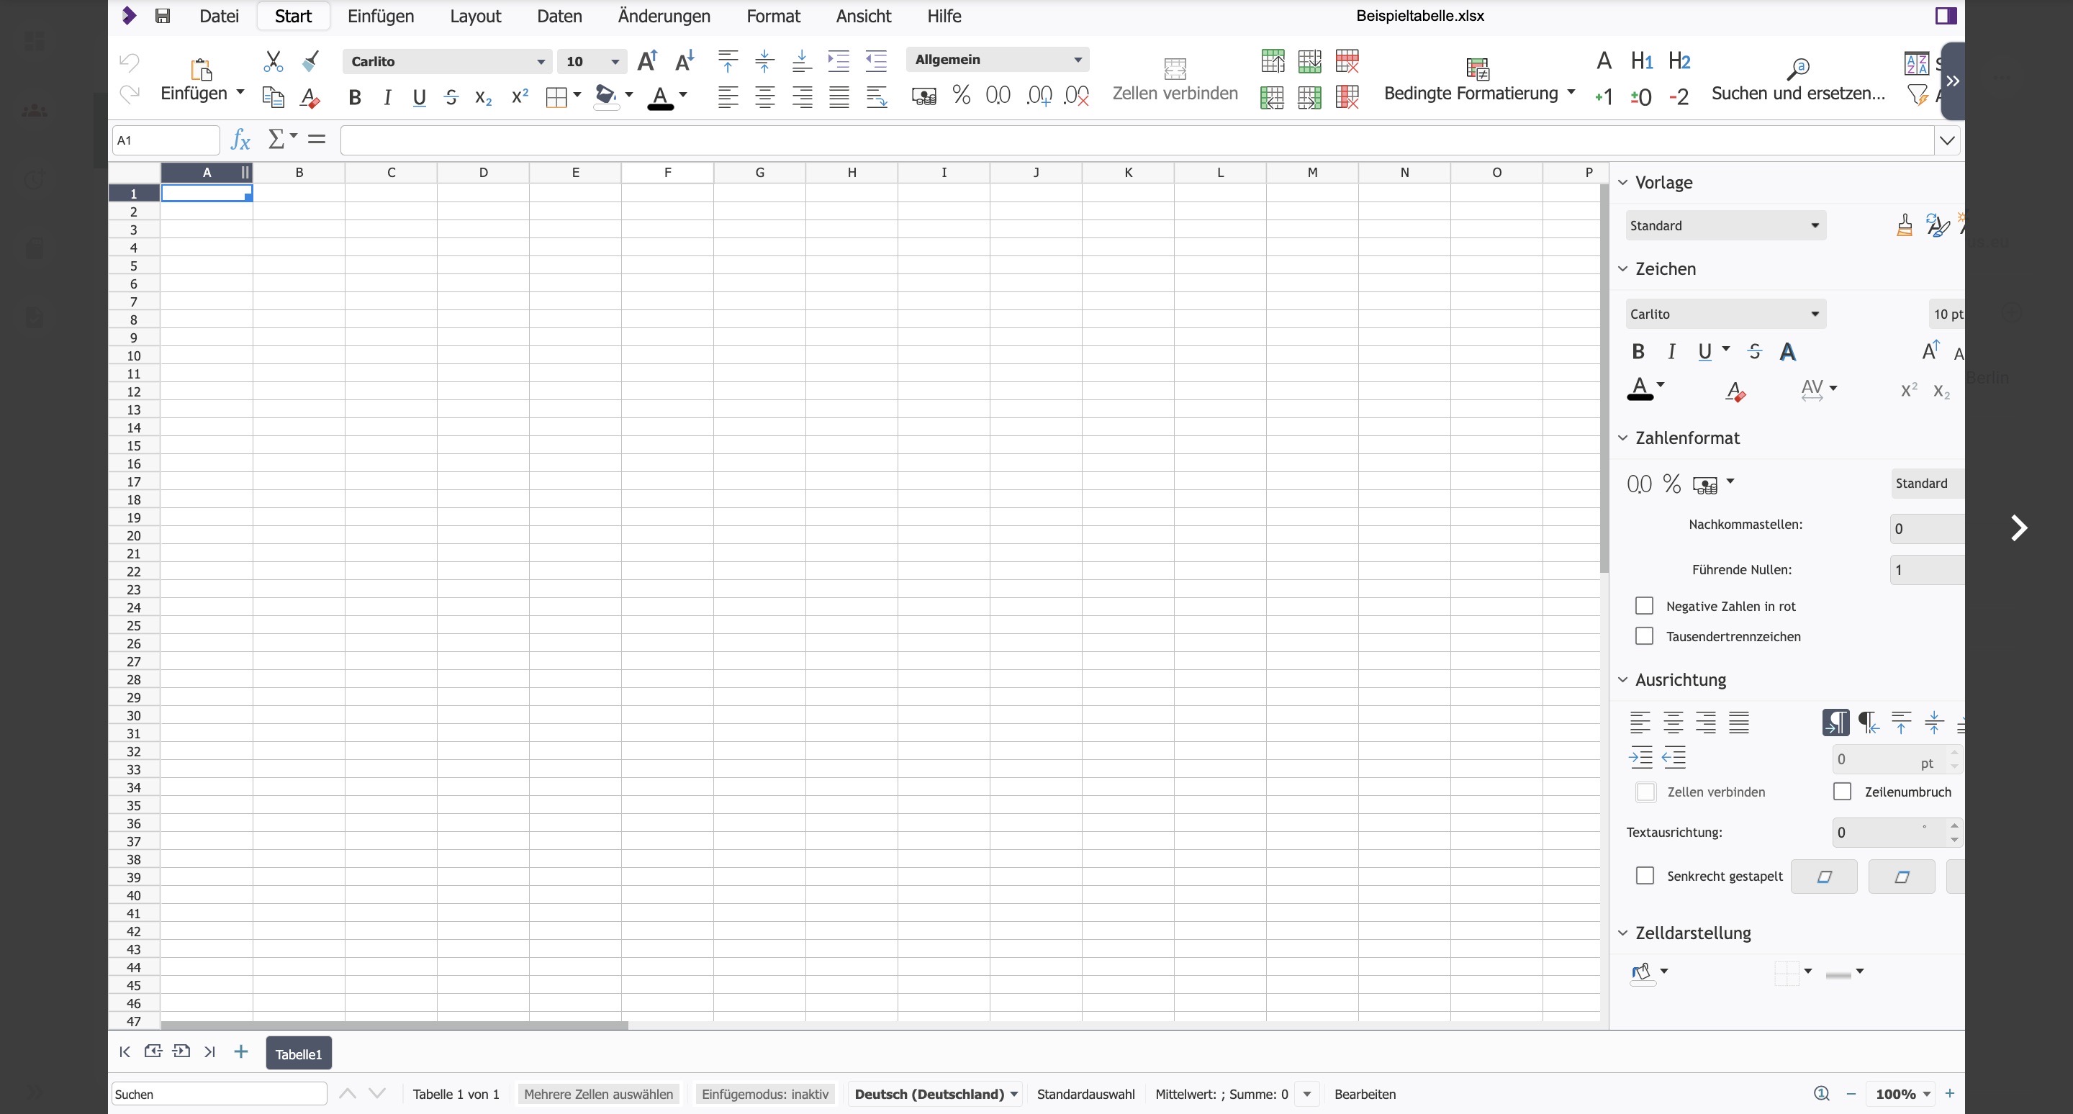Screen dimensions: 2073x1114
Task: Format as percent in toolbar
Action: [961, 96]
